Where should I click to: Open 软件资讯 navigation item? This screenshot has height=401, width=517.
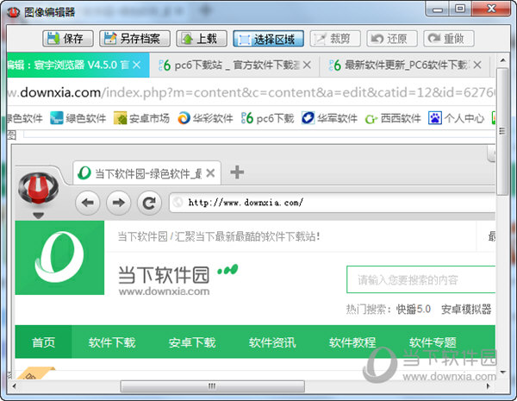[272, 342]
